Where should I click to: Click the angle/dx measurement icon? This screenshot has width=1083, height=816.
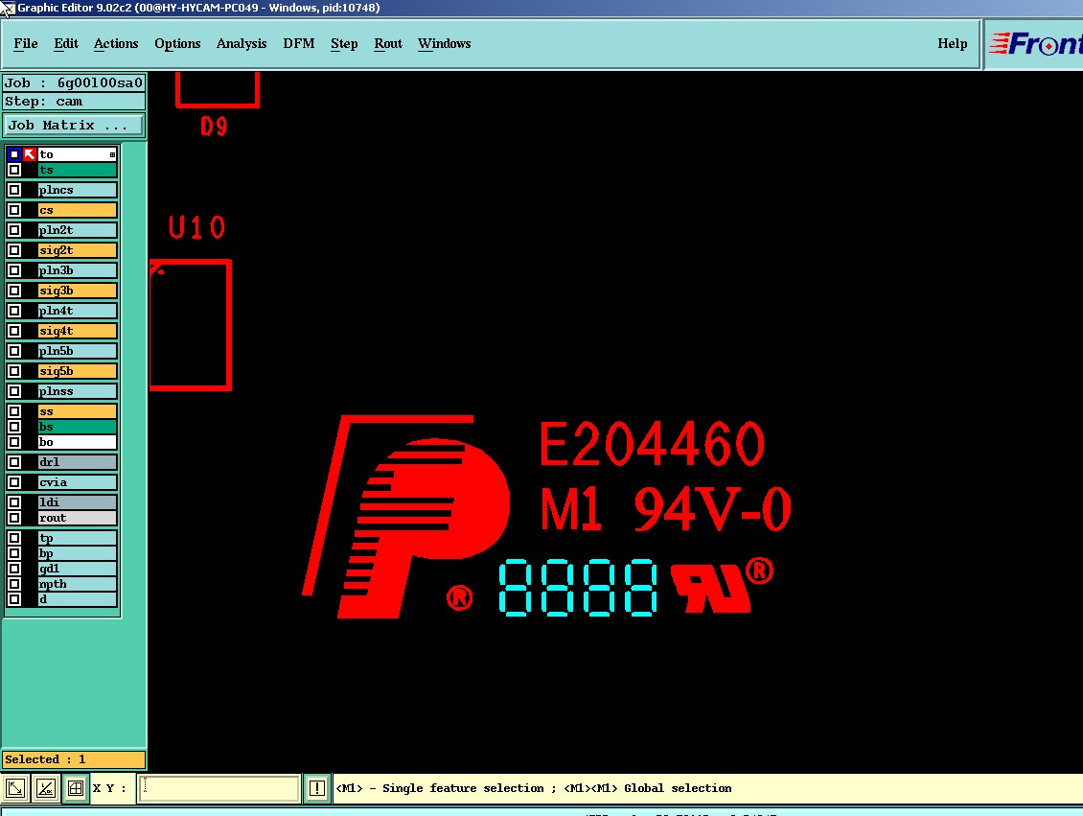pyautogui.click(x=46, y=787)
